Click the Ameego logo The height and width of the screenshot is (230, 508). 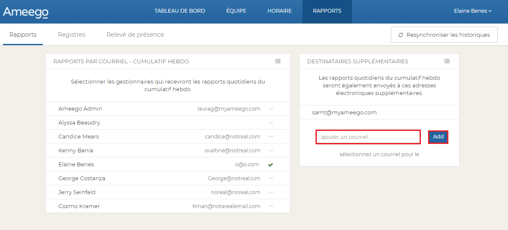(x=26, y=11)
